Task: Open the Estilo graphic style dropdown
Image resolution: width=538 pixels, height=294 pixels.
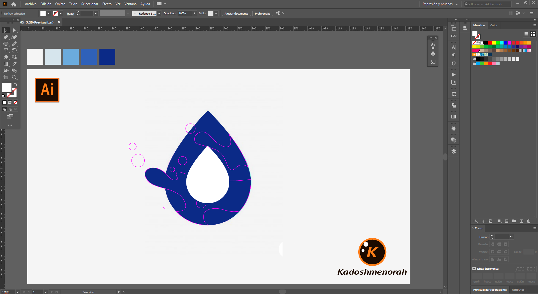Action: pos(216,13)
